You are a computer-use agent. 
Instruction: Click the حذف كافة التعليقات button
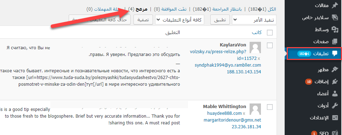coord(100,19)
